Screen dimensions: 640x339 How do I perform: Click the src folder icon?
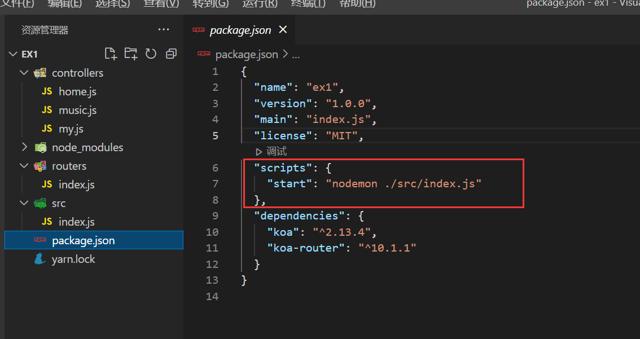click(40, 203)
